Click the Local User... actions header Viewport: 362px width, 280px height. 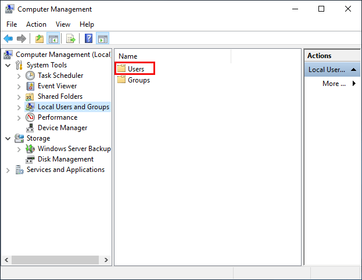point(332,70)
